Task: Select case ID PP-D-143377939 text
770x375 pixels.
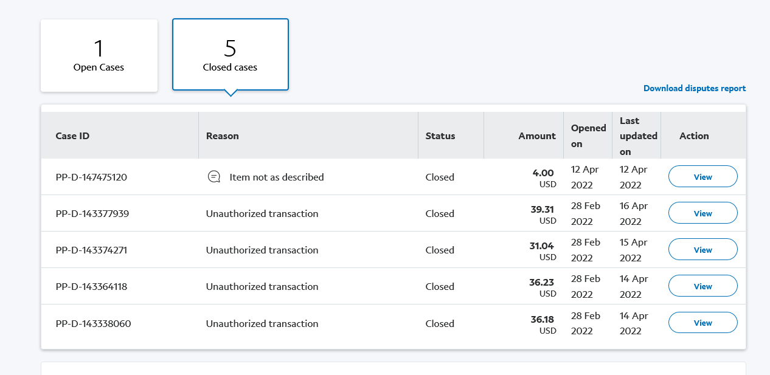Action: point(92,214)
